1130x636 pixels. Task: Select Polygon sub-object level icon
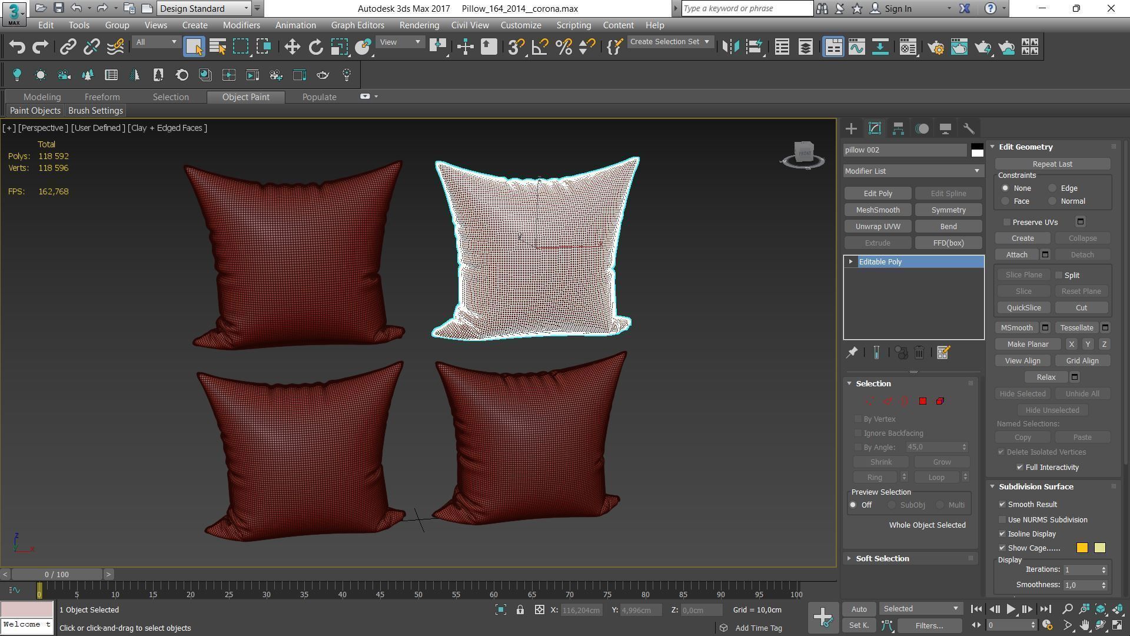922,401
